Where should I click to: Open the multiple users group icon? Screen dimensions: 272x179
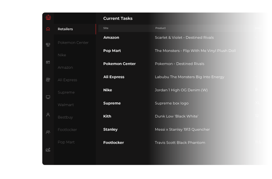click(48, 132)
